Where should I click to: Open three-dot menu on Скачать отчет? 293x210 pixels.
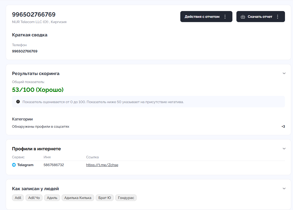(x=278, y=17)
